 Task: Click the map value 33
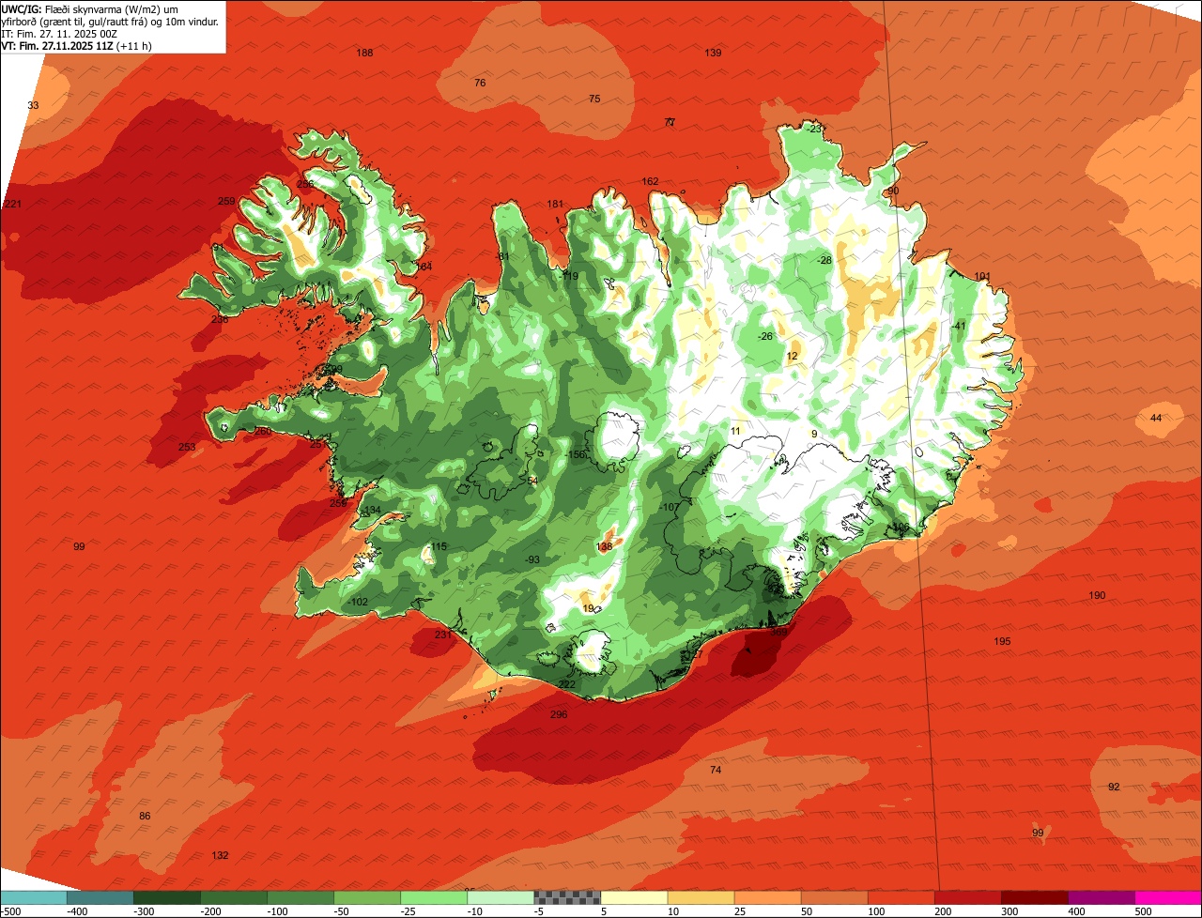click(x=33, y=105)
